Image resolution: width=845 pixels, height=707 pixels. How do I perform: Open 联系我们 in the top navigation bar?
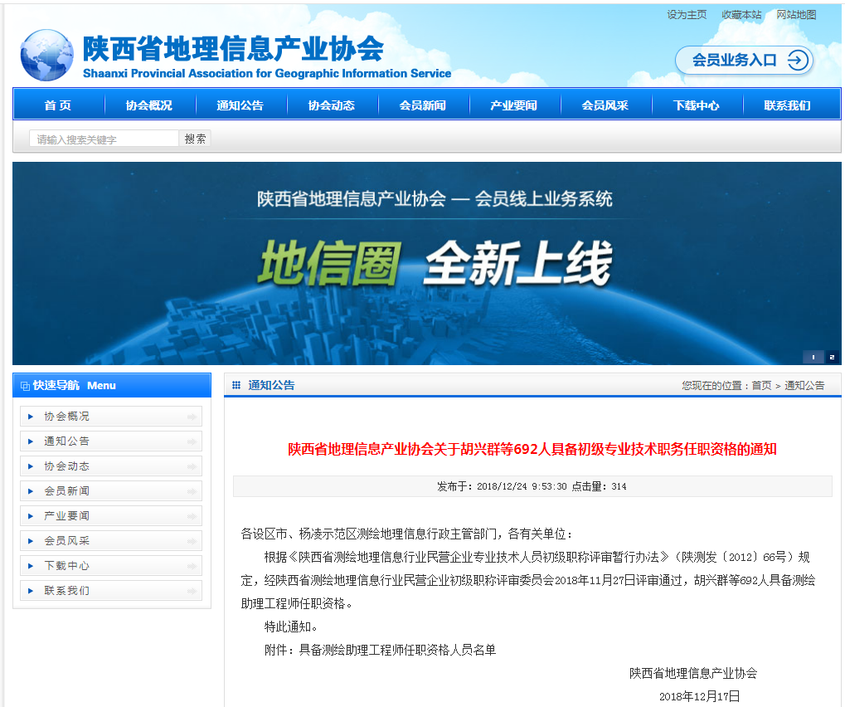tap(787, 105)
